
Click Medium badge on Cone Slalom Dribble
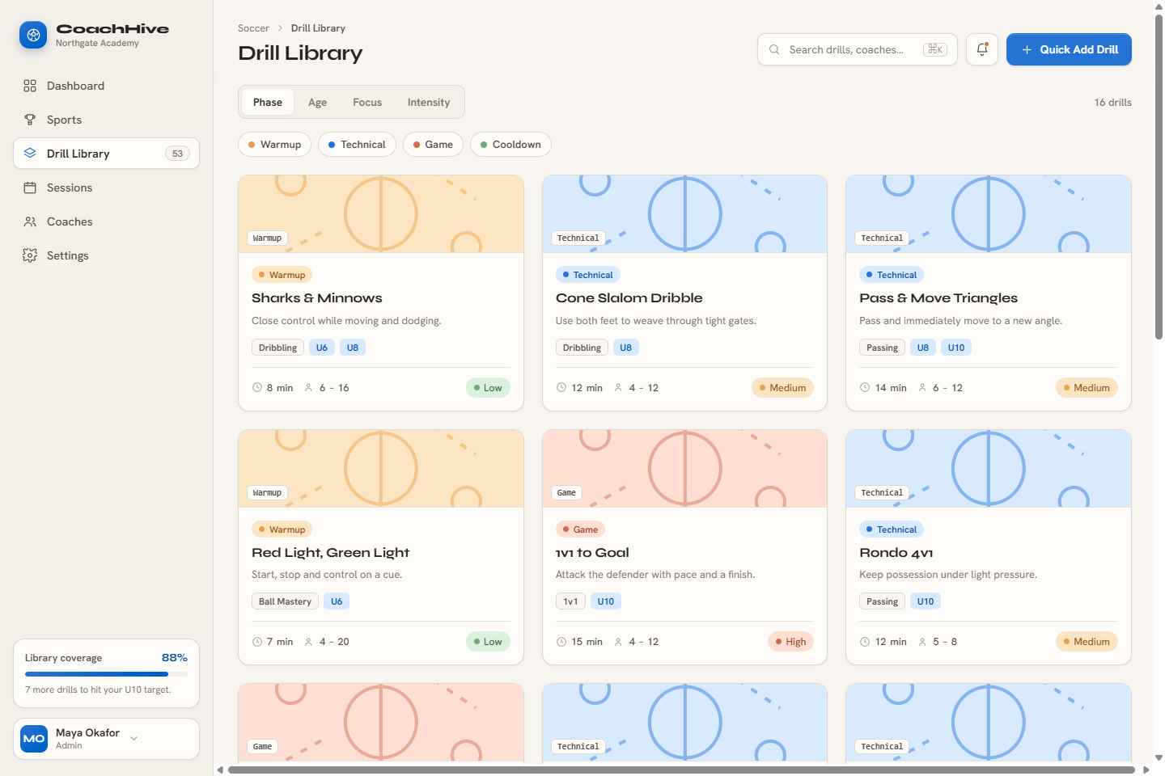pyautogui.click(x=782, y=388)
